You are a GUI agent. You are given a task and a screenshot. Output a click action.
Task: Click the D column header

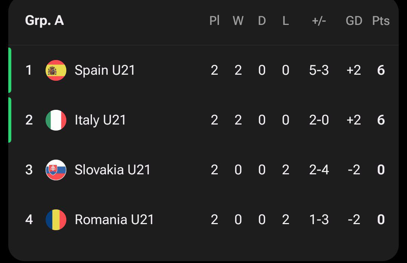tap(262, 21)
